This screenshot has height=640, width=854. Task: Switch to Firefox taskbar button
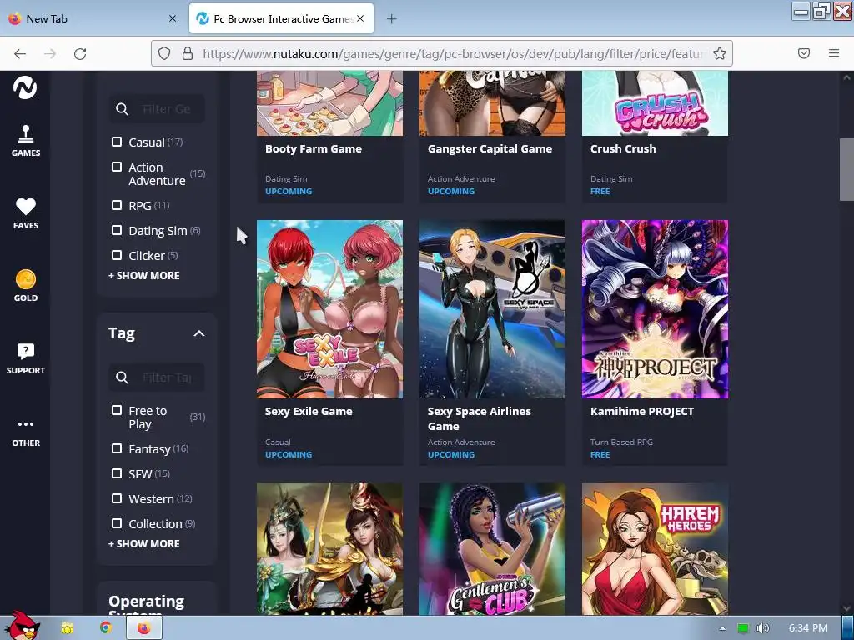143,628
